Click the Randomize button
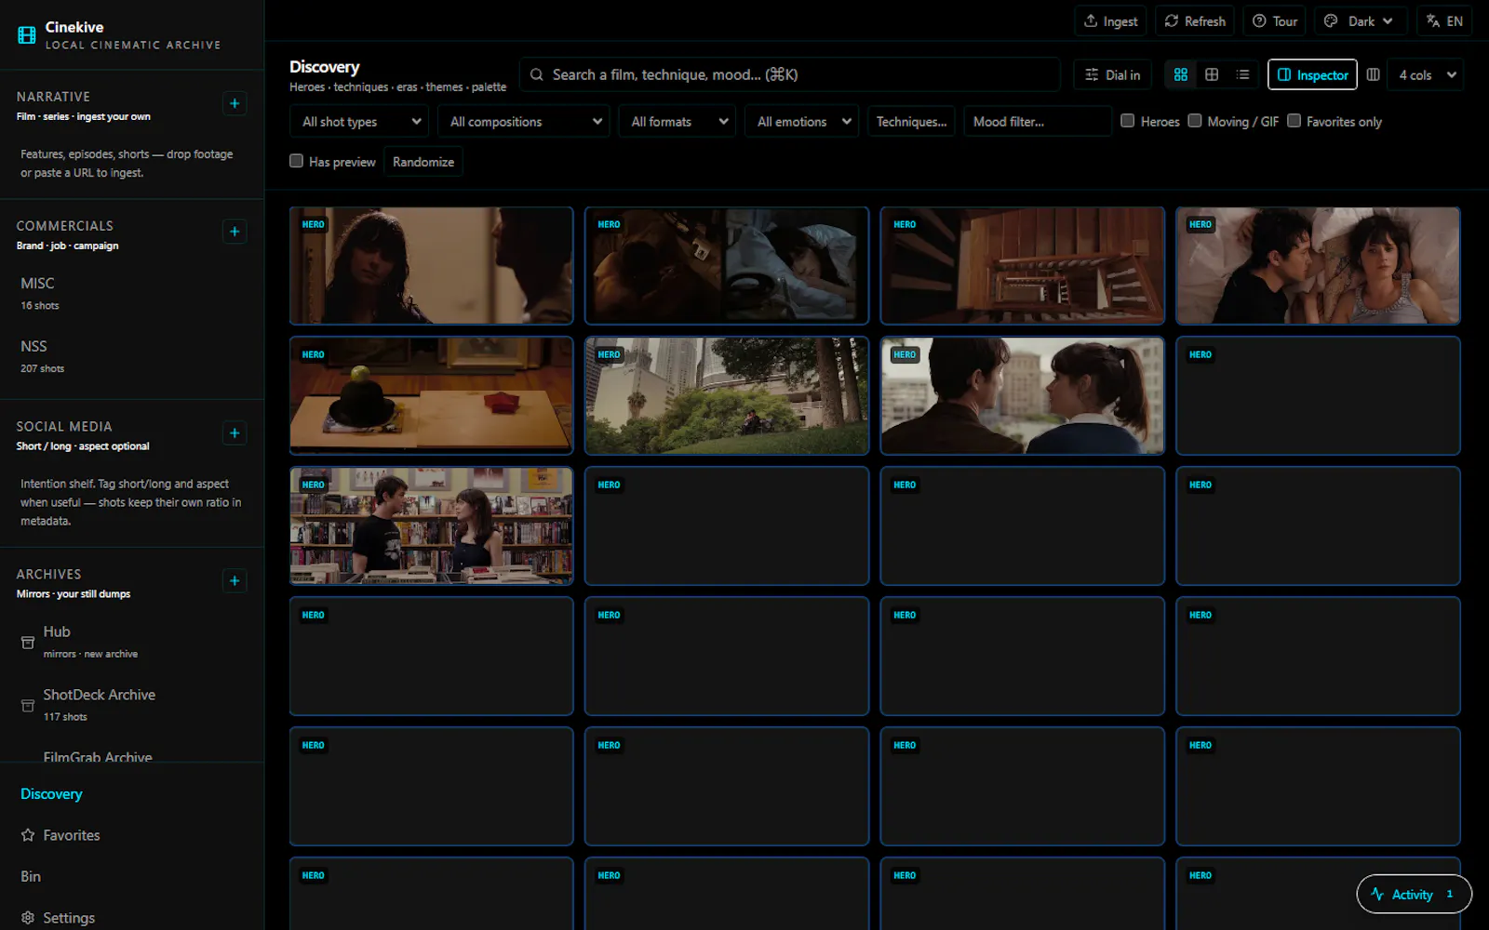 [x=423, y=162]
